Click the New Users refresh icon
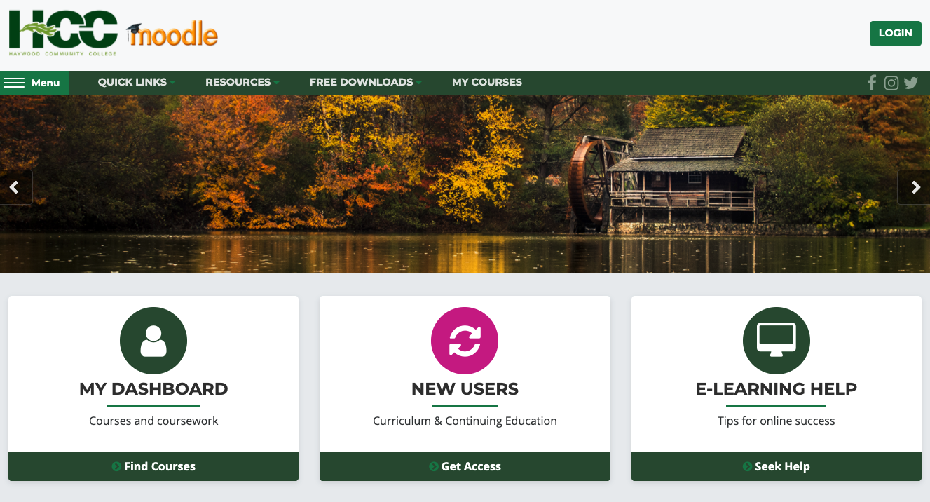This screenshot has height=502, width=930. tap(465, 341)
